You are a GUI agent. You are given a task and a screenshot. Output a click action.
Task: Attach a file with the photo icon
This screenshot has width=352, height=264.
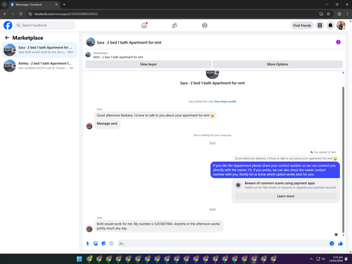click(x=96, y=244)
